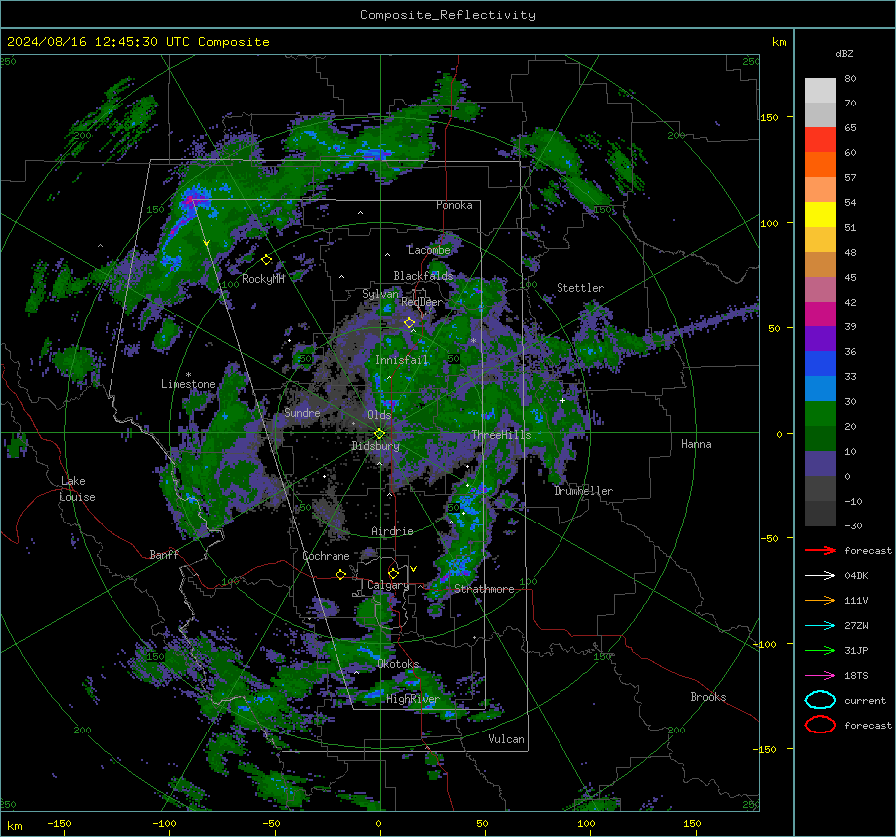Image resolution: width=896 pixels, height=837 pixels.
Task: Click the purple 36-39 dBZ legend swatch
Action: point(820,338)
